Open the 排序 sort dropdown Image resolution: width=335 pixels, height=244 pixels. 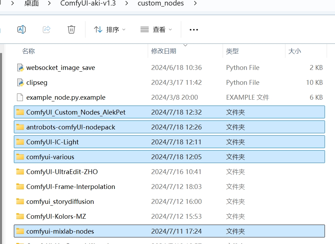point(110,29)
